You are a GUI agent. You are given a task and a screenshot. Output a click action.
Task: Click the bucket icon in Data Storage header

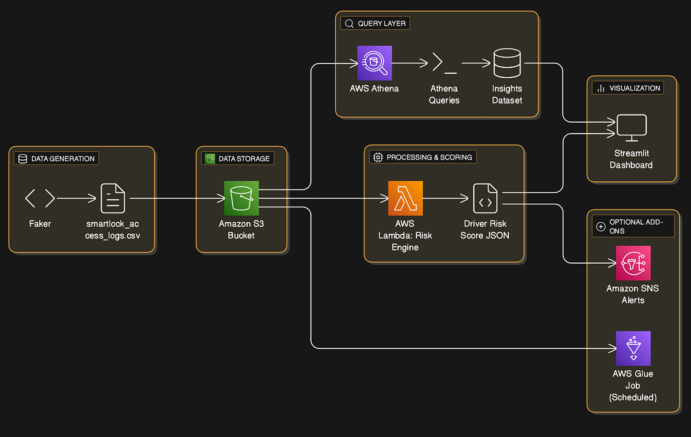coord(210,158)
